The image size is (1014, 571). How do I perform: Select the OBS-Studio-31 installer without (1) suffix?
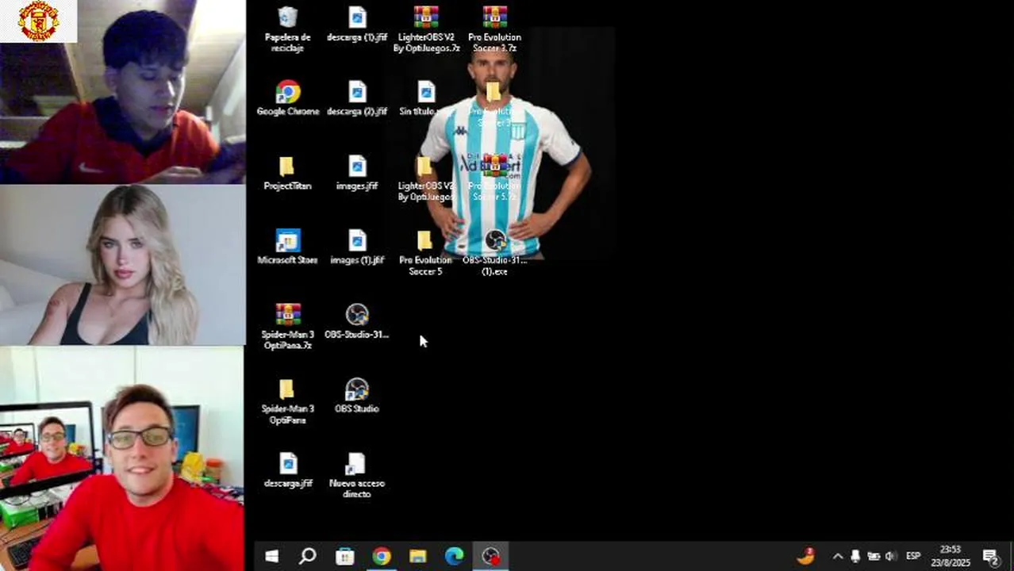(x=357, y=321)
